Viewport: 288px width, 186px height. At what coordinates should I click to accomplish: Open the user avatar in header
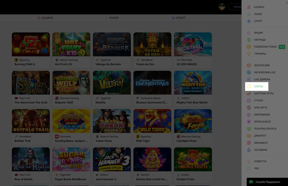coord(222,7)
